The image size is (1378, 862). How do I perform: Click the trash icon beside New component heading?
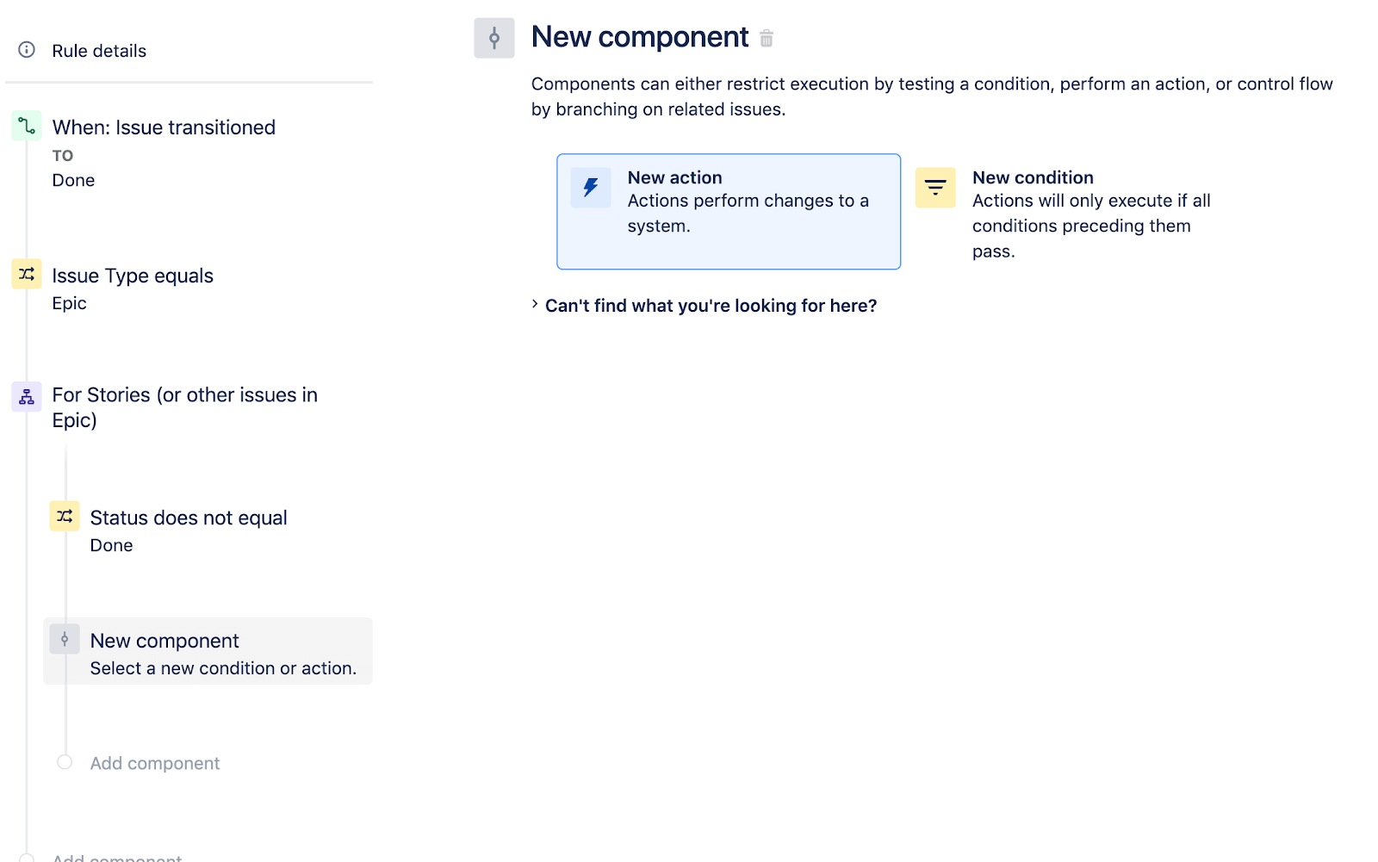pyautogui.click(x=767, y=38)
